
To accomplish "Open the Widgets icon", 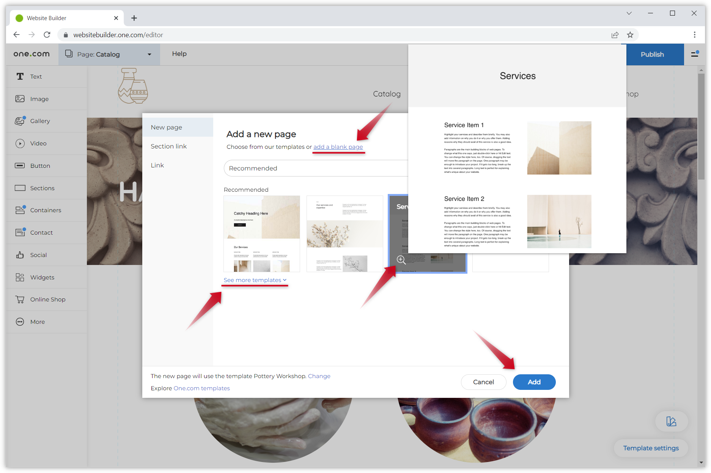I will [x=20, y=277].
